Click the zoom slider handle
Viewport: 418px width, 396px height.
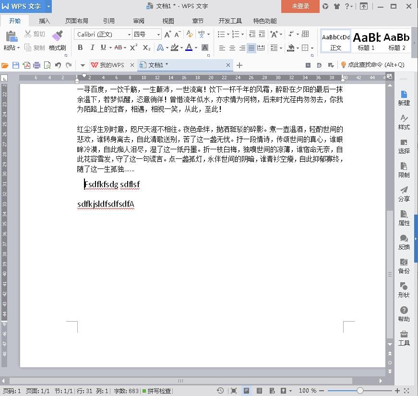360,391
